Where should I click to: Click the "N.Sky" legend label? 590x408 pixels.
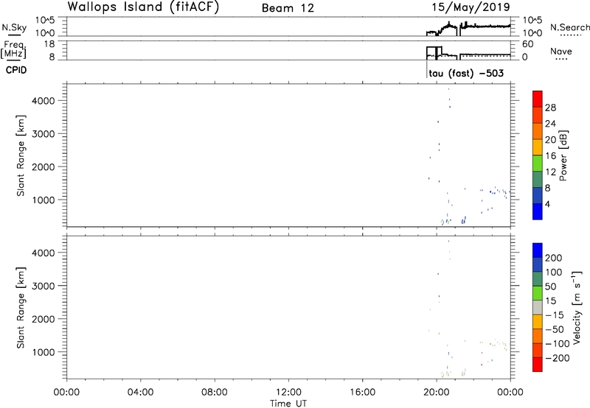click(14, 27)
